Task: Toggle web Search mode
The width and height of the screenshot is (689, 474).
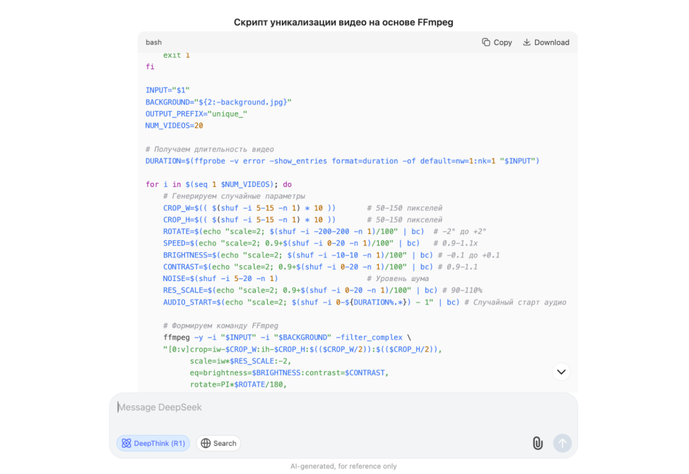Action: (x=219, y=443)
